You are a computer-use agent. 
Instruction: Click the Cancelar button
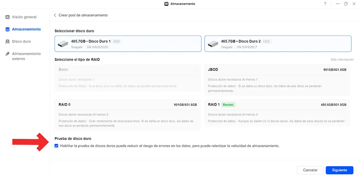point(310,170)
